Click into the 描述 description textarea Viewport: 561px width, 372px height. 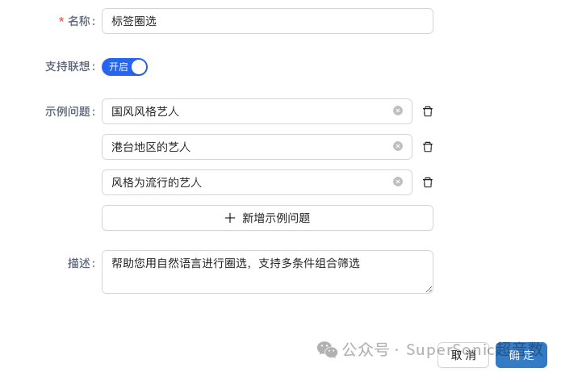pos(267,272)
